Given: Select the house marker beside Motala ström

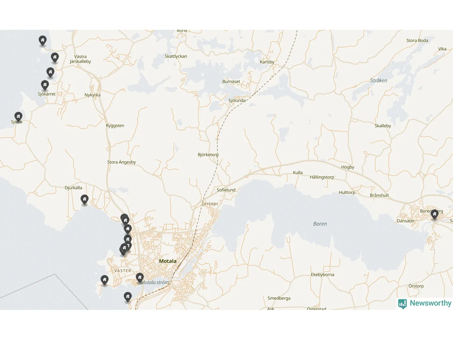Looking at the screenshot, I should 140,278.
